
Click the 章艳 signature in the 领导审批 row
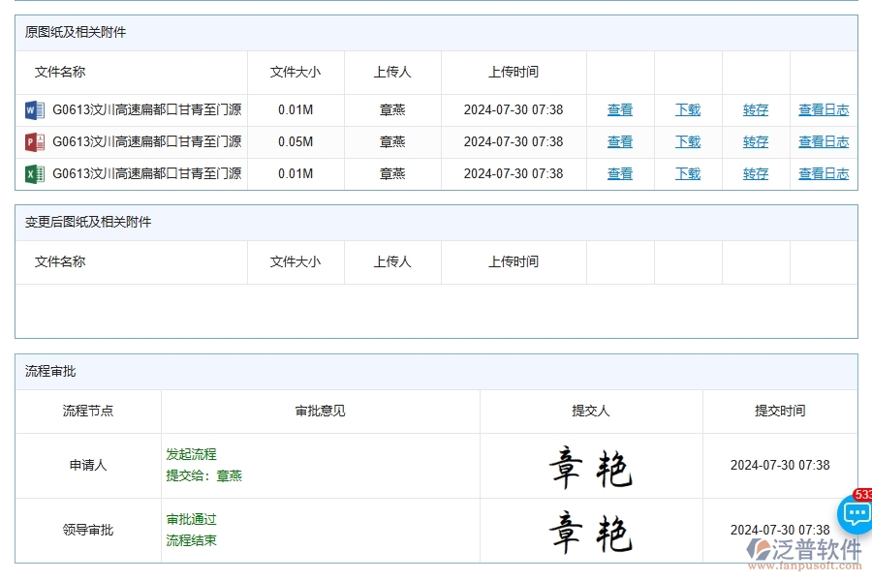click(591, 530)
